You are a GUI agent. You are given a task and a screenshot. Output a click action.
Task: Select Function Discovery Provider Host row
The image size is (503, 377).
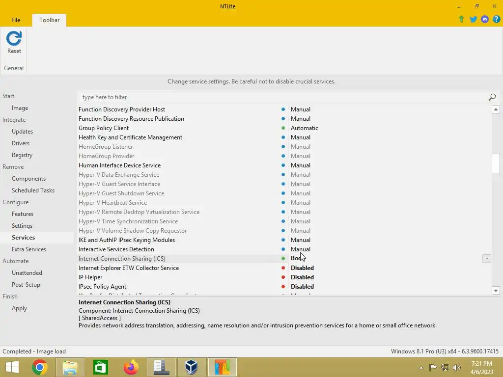[x=122, y=109]
